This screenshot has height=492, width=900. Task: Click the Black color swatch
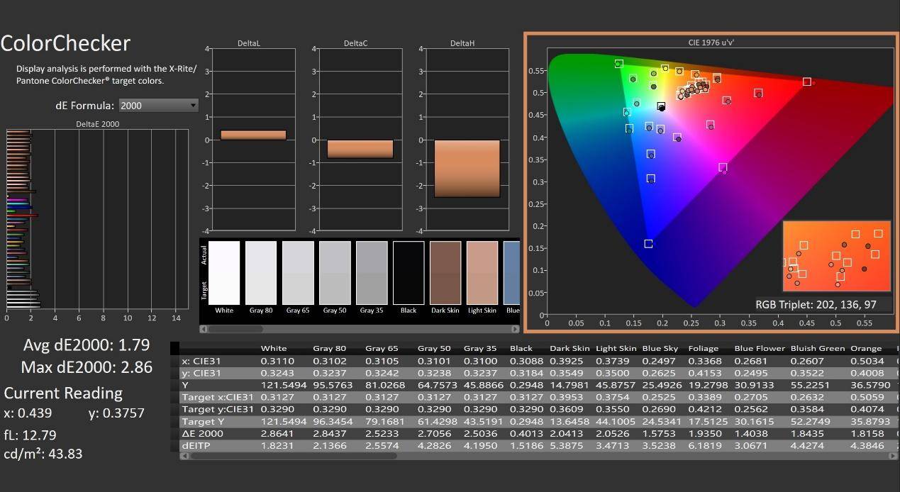[x=409, y=274]
